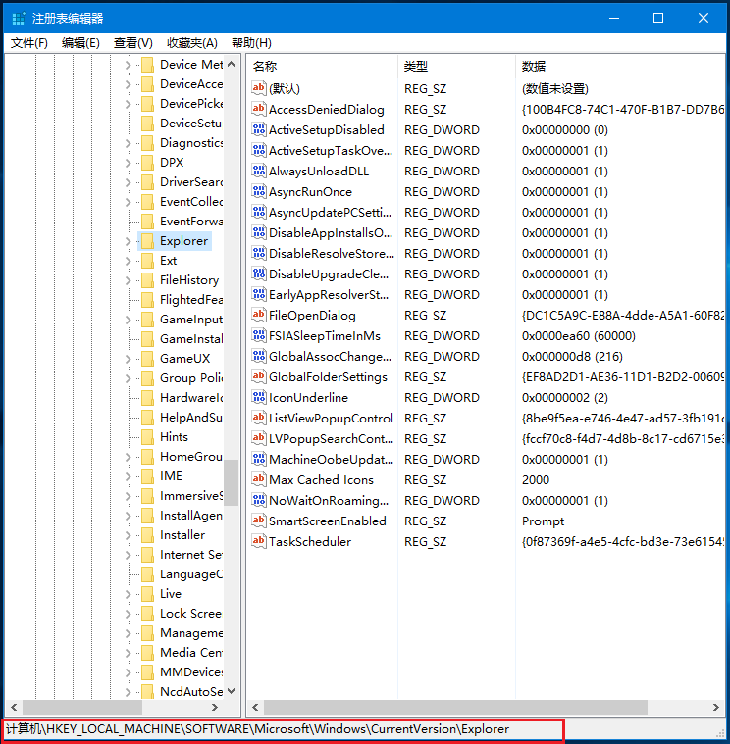The width and height of the screenshot is (730, 744).
Task: Select the EarlyAppResolverSt... value name
Action: [329, 294]
